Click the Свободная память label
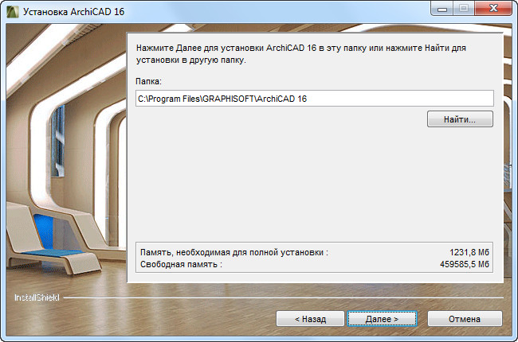 181,264
